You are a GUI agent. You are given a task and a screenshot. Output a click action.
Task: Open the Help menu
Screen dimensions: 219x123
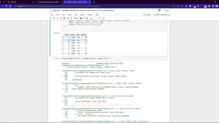tap(97, 15)
